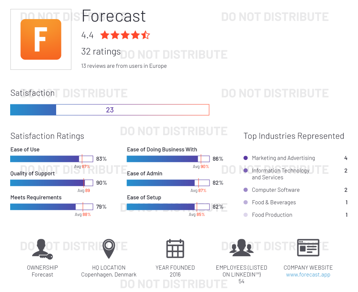Click the orange Forecast F logo
Screen dimensions: 358x292
pos(41,39)
